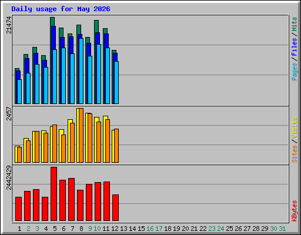
Task: Click the yellow Visits bar top for day 11
Action: click(106, 117)
